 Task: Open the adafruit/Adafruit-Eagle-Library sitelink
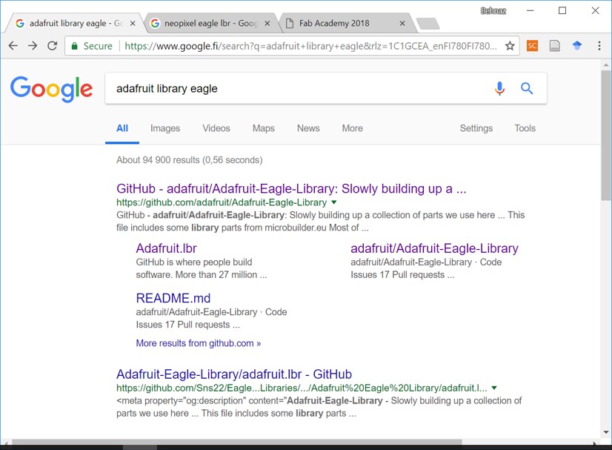[434, 248]
